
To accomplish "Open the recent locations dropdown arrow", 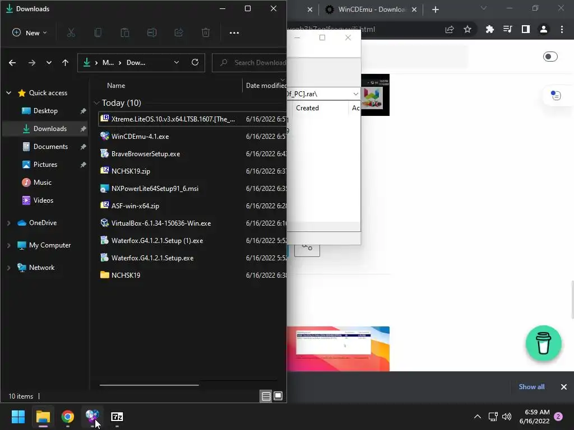I will coord(49,63).
